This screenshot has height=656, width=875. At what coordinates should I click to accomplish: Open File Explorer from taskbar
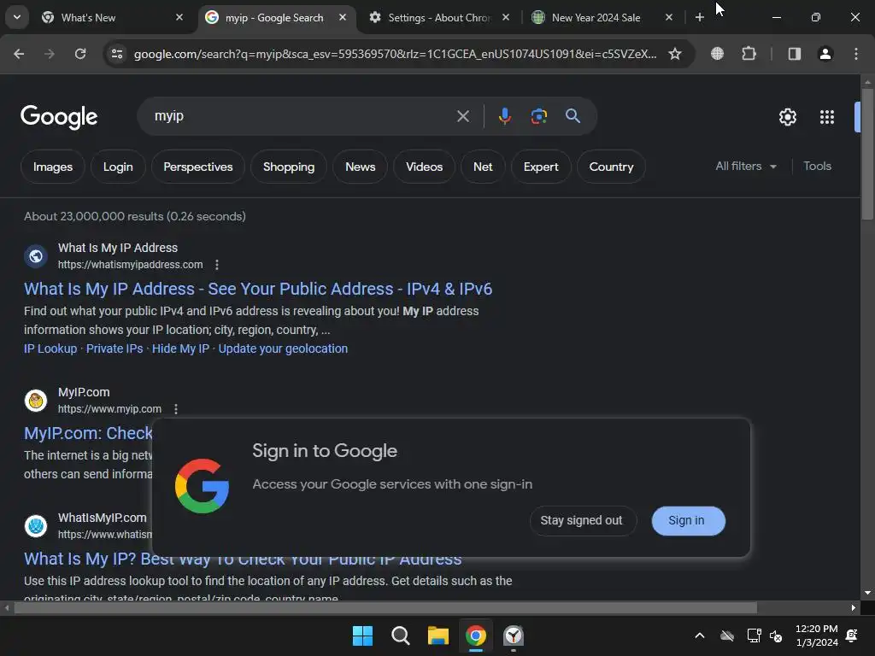[438, 635]
